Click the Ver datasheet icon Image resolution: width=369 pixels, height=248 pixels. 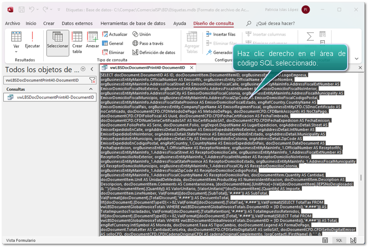coord(16,37)
